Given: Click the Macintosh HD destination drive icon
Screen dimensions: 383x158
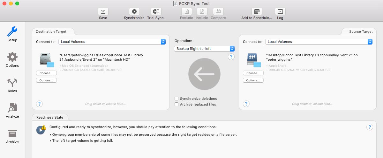Looking at the screenshot, I should [47, 60].
